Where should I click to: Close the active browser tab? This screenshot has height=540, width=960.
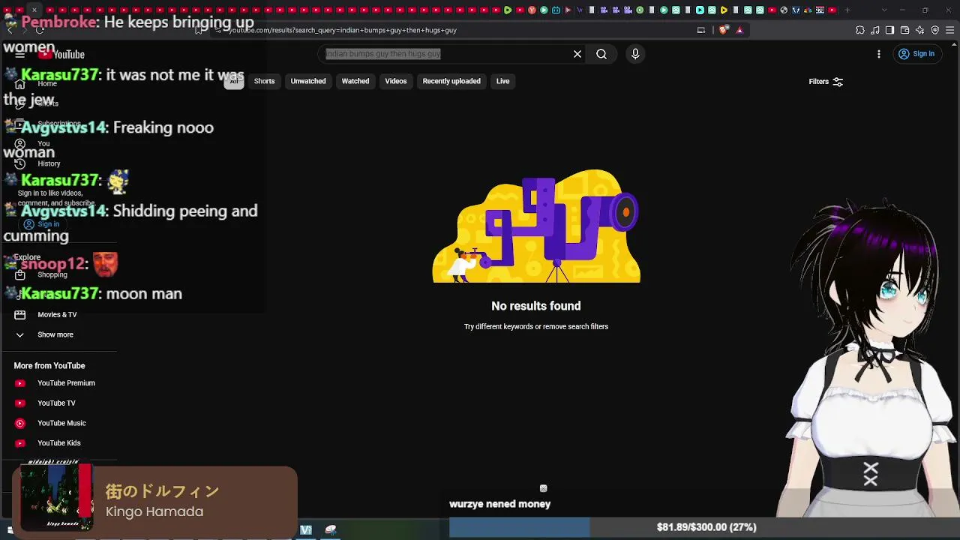[x=34, y=10]
